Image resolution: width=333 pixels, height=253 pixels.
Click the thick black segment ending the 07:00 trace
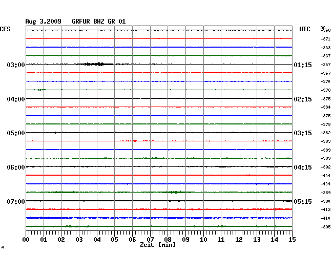tap(287, 201)
